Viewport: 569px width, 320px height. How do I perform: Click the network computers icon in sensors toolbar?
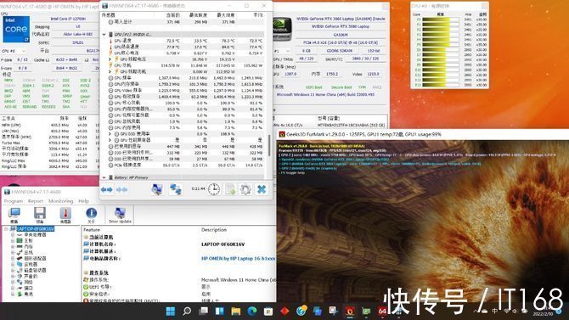point(176,189)
